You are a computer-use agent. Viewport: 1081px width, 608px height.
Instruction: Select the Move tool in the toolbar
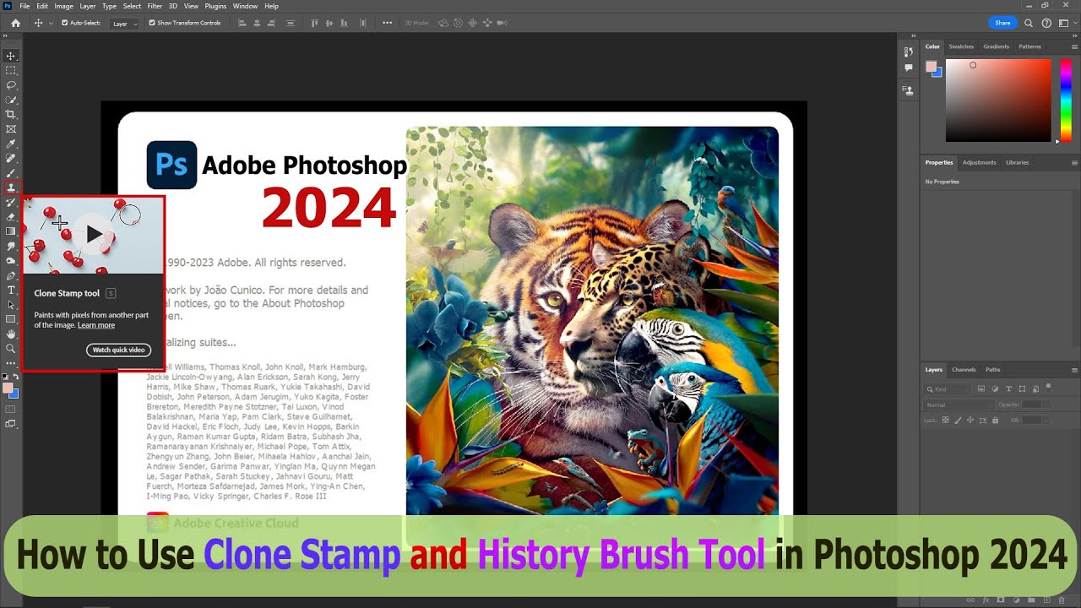tap(11, 56)
